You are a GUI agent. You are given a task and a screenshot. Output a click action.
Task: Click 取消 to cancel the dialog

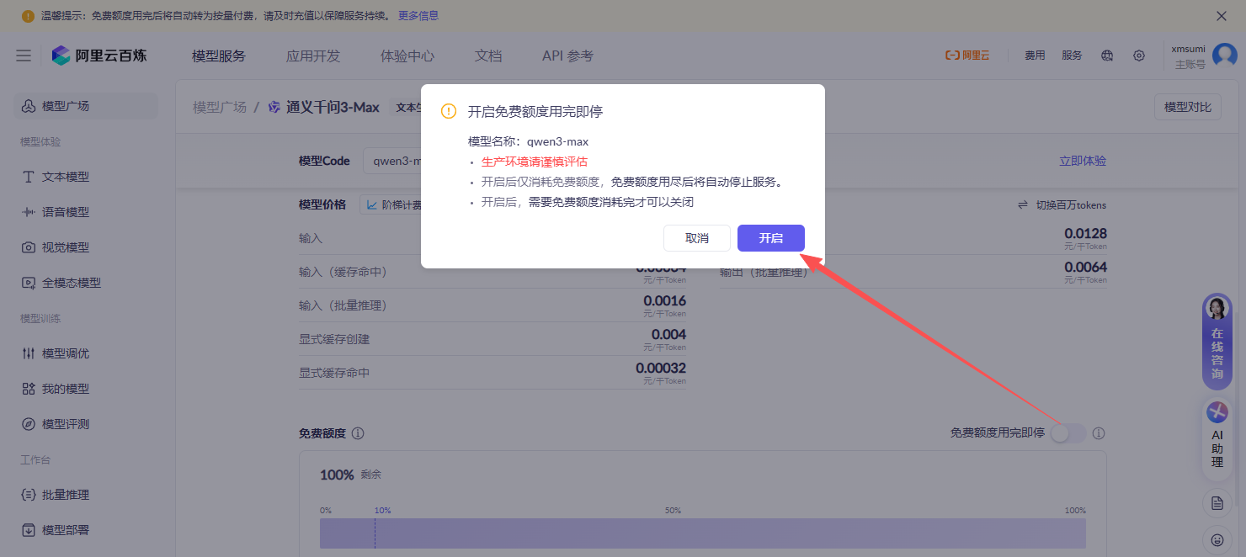coord(696,238)
